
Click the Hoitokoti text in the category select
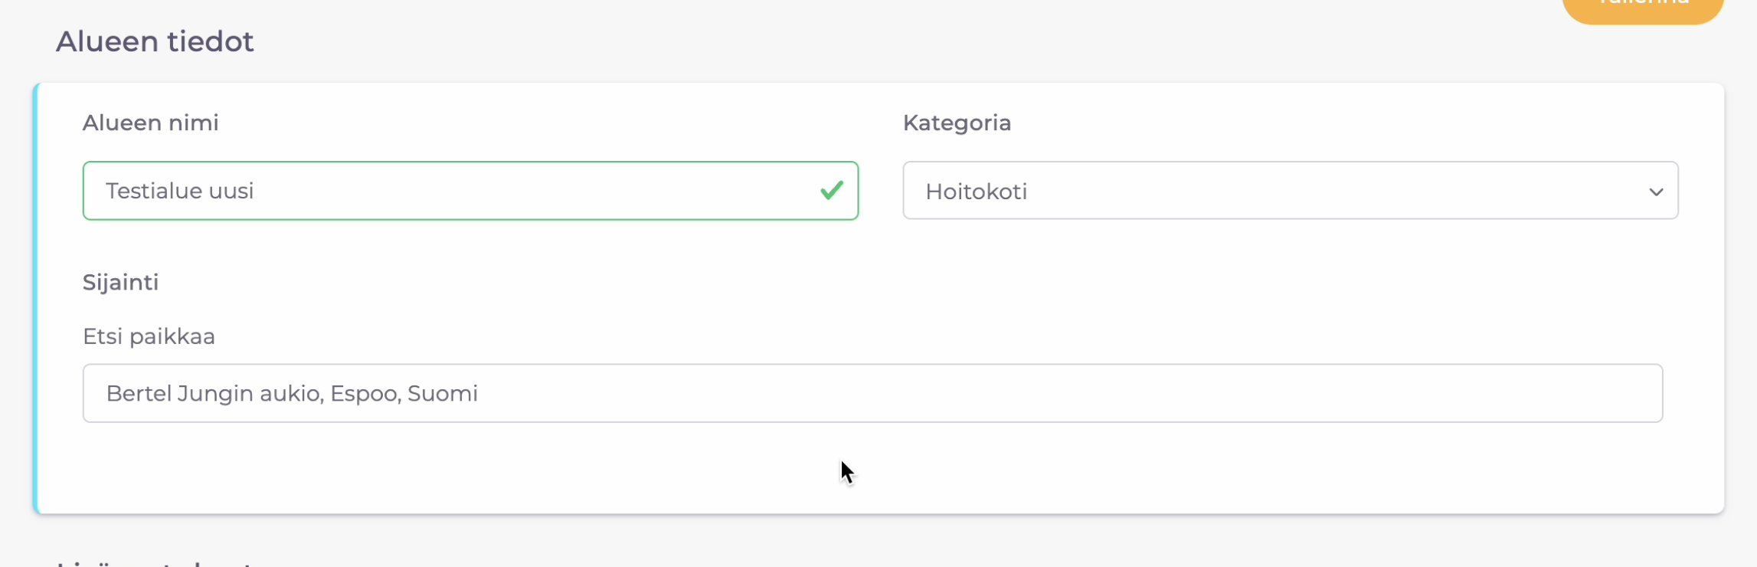[x=976, y=192]
